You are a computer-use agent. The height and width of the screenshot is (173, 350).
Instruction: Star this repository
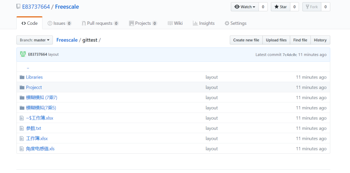pyautogui.click(x=280, y=7)
